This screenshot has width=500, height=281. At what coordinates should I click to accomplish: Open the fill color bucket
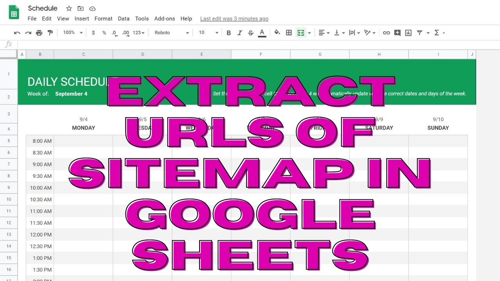point(277,33)
